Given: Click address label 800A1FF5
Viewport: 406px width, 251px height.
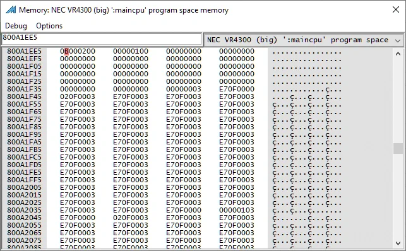Looking at the screenshot, I should point(25,180).
